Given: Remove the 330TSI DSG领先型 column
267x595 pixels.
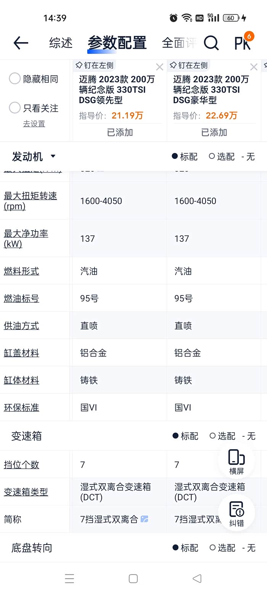Looking at the screenshot, I should [159, 67].
